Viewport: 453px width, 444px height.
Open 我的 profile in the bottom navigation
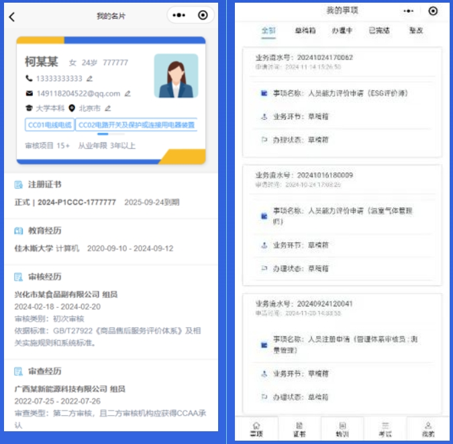[428, 429]
